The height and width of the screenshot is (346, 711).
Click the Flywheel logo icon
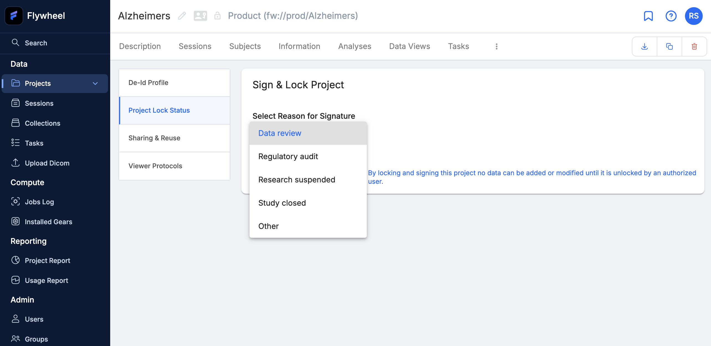click(14, 16)
